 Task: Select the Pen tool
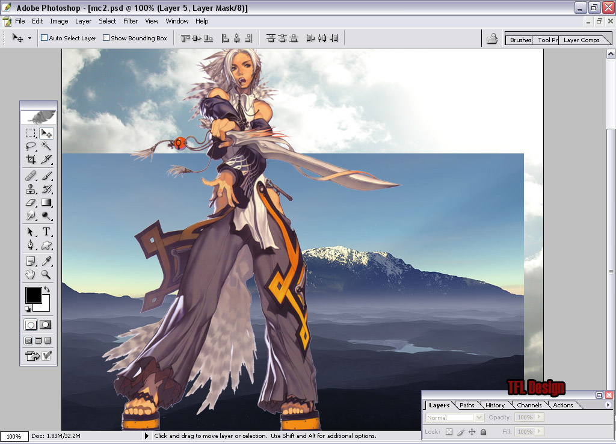pos(31,245)
